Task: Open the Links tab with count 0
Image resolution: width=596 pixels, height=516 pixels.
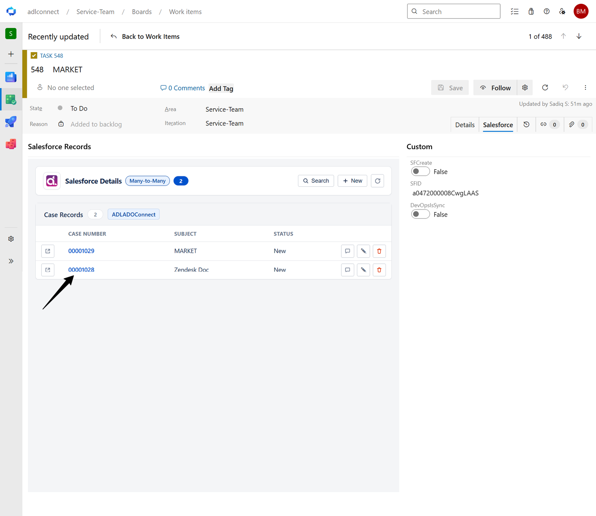Action: click(550, 125)
